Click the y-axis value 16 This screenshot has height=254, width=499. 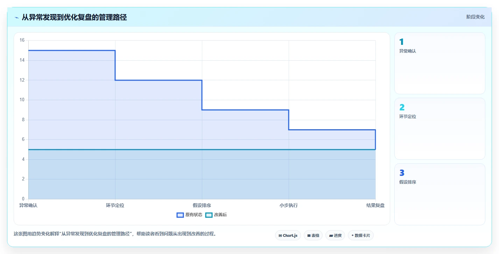[22, 40]
